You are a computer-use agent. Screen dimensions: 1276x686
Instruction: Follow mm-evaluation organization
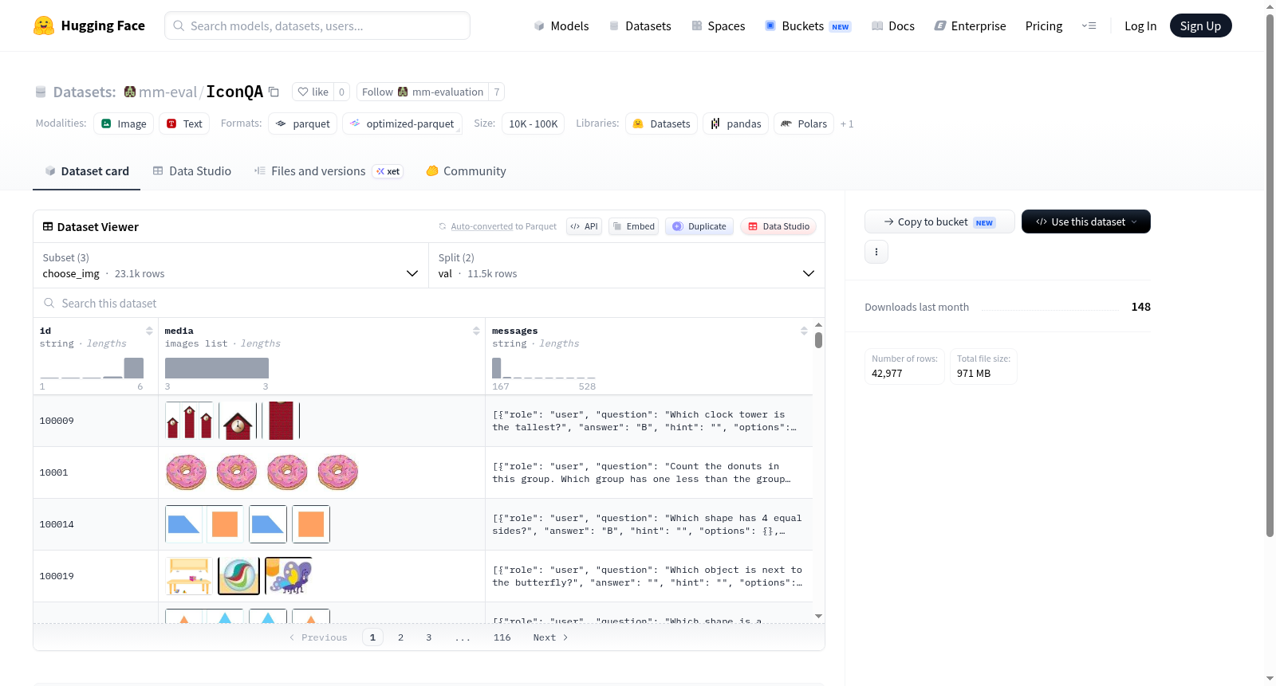click(x=423, y=92)
